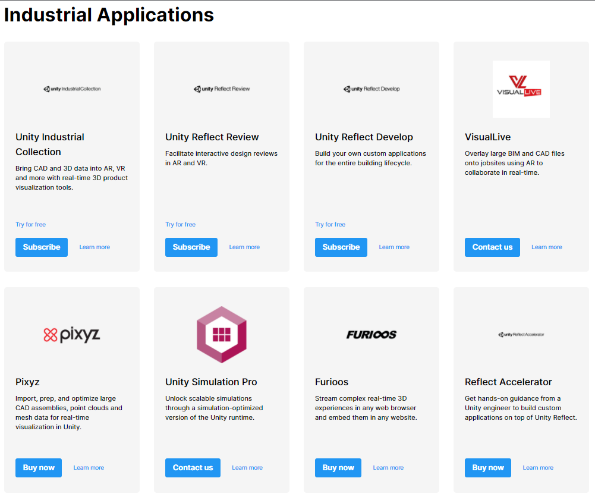Screen dimensions: 595x497
Task: Click the Pixyz logo image
Action: (72, 335)
